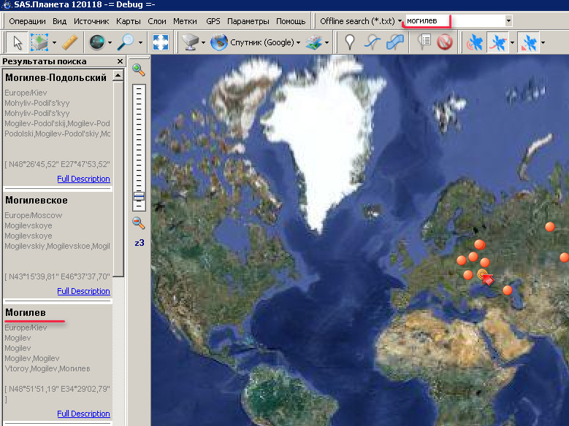Open the Параметры menu

click(248, 21)
